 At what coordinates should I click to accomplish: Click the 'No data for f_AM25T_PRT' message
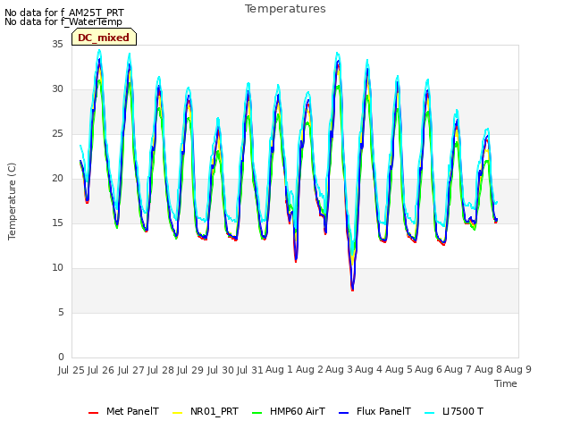point(64,13)
